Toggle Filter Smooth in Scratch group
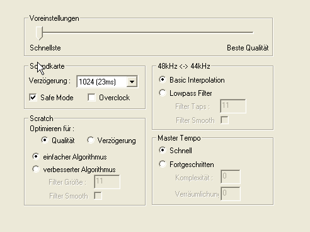 (x=98, y=195)
